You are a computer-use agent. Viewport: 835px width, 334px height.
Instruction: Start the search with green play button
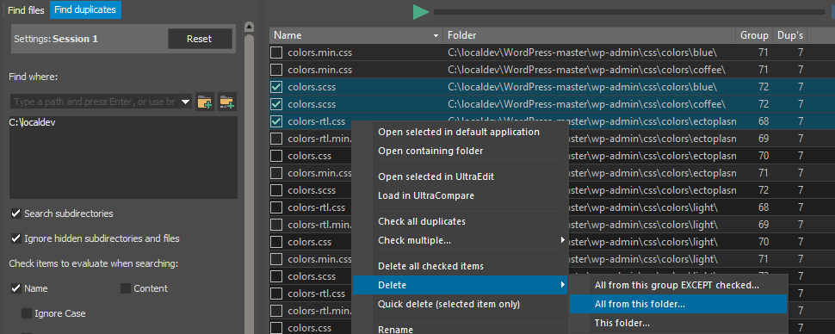pyautogui.click(x=421, y=12)
